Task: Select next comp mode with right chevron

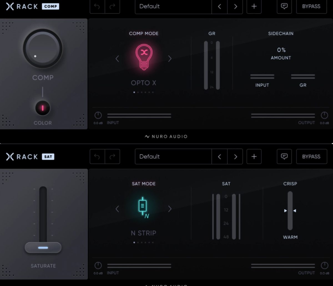Action: [170, 59]
